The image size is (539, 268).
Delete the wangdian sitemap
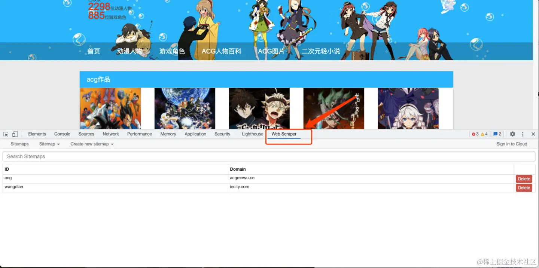pos(524,188)
